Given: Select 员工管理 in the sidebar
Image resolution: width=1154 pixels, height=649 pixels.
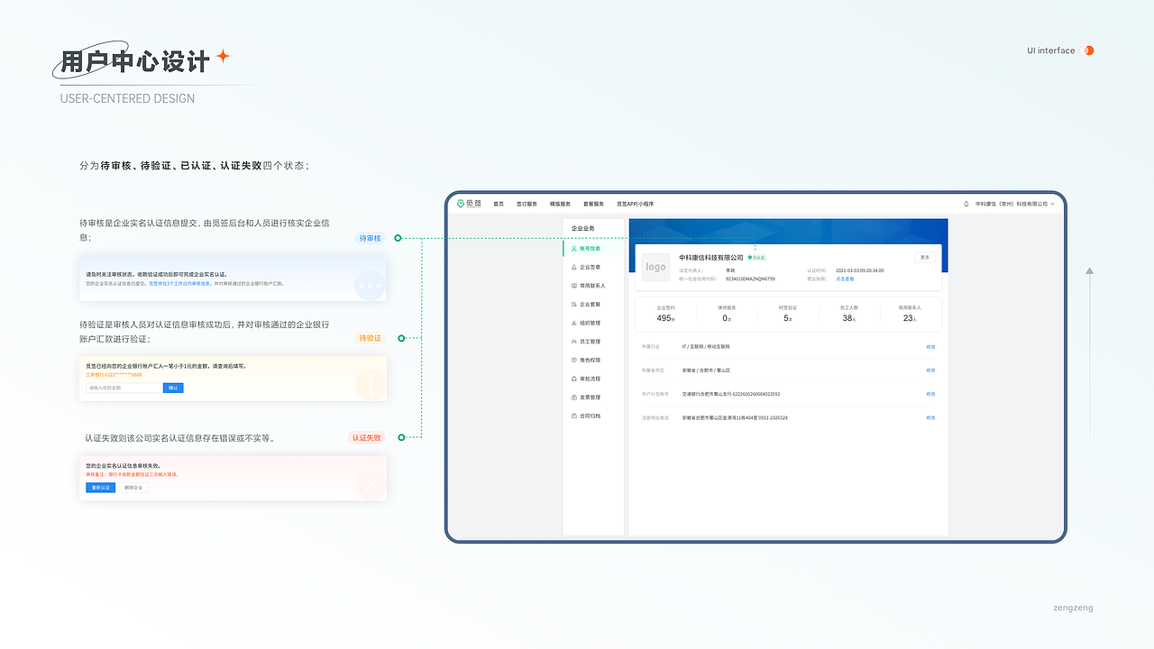Looking at the screenshot, I should point(593,341).
